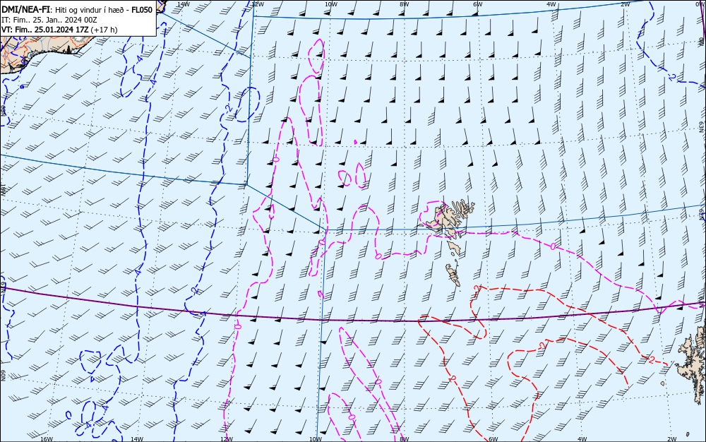
Task: Click the (+17 h) forecast offset text
Action: click(104, 30)
